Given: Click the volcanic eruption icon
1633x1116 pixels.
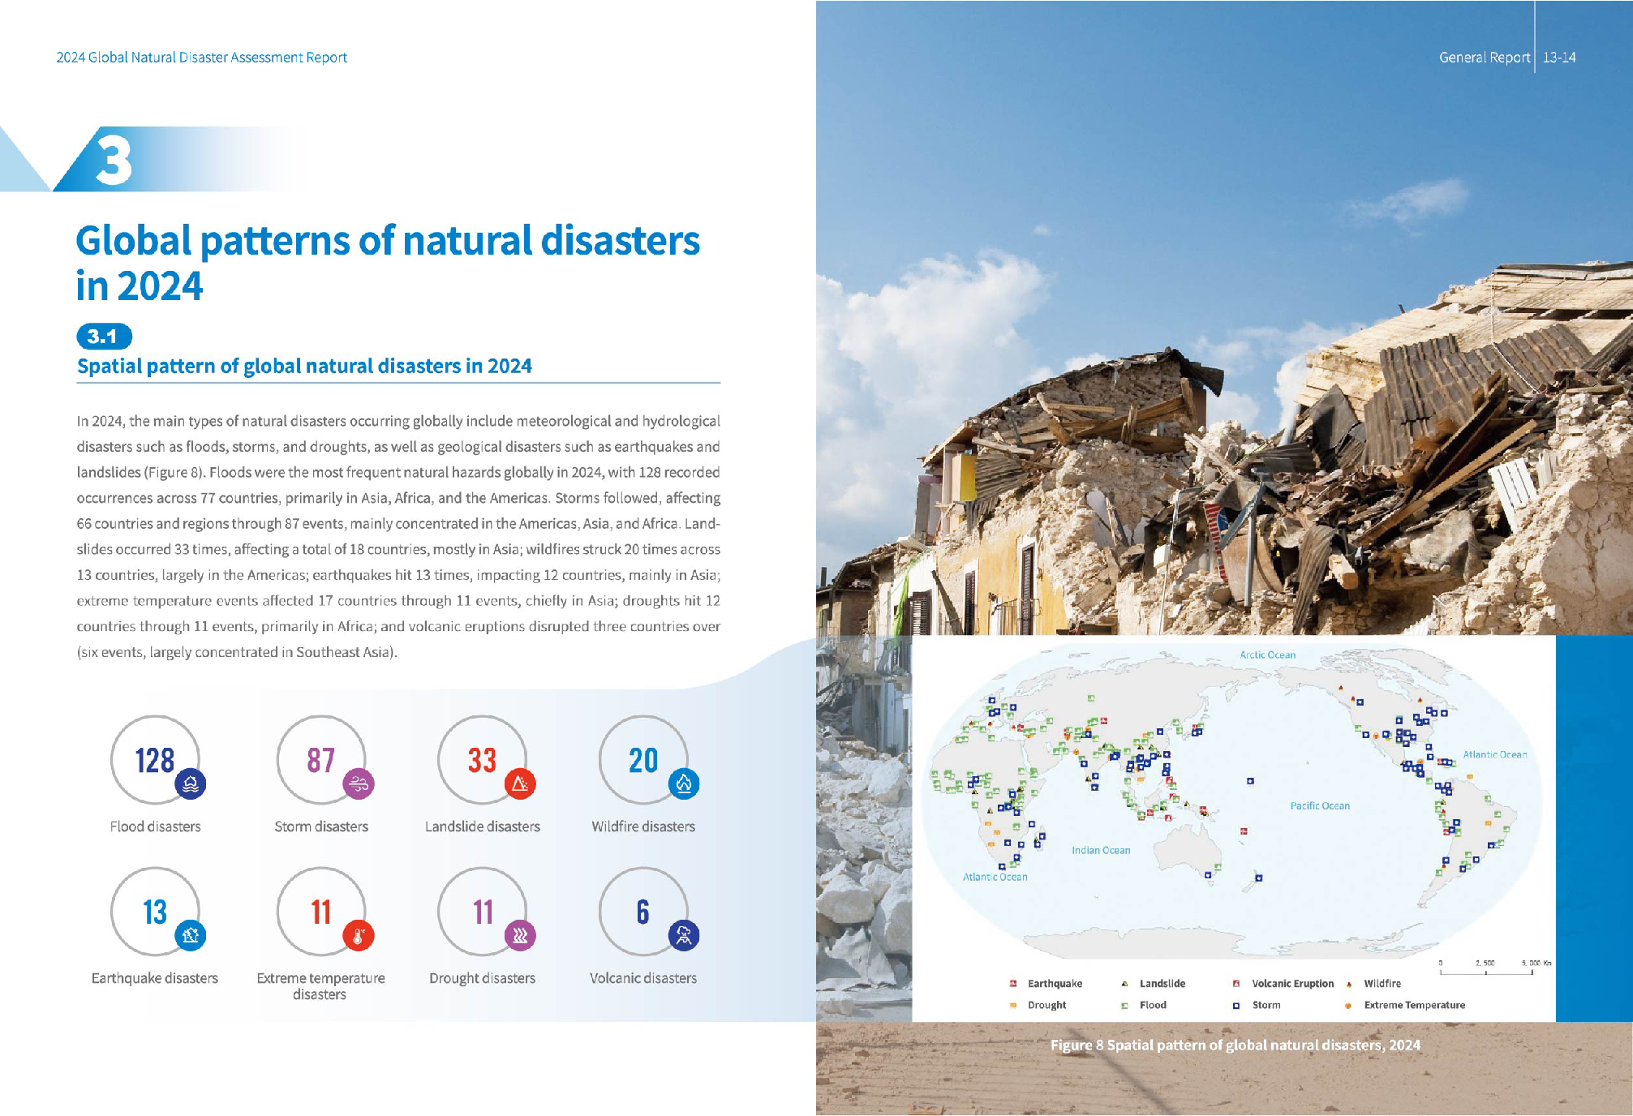Looking at the screenshot, I should point(684,936).
